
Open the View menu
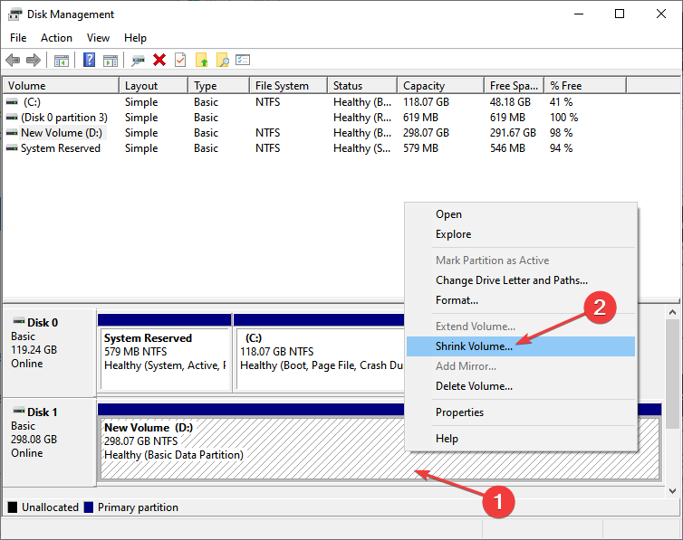pos(98,38)
